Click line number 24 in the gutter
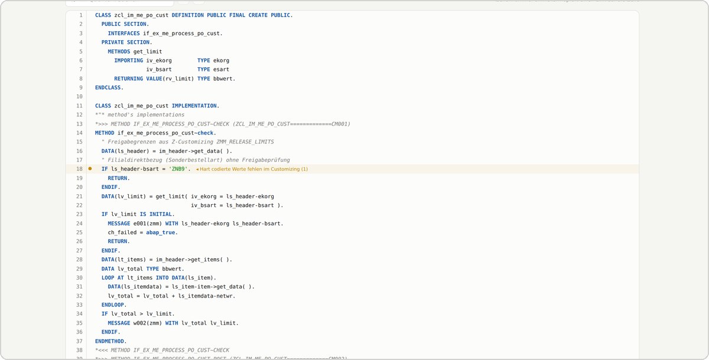Viewport: 709px width, 360px height. pos(79,224)
